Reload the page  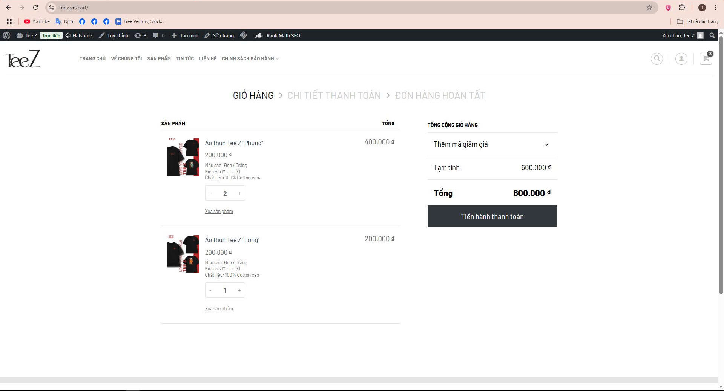coord(35,8)
